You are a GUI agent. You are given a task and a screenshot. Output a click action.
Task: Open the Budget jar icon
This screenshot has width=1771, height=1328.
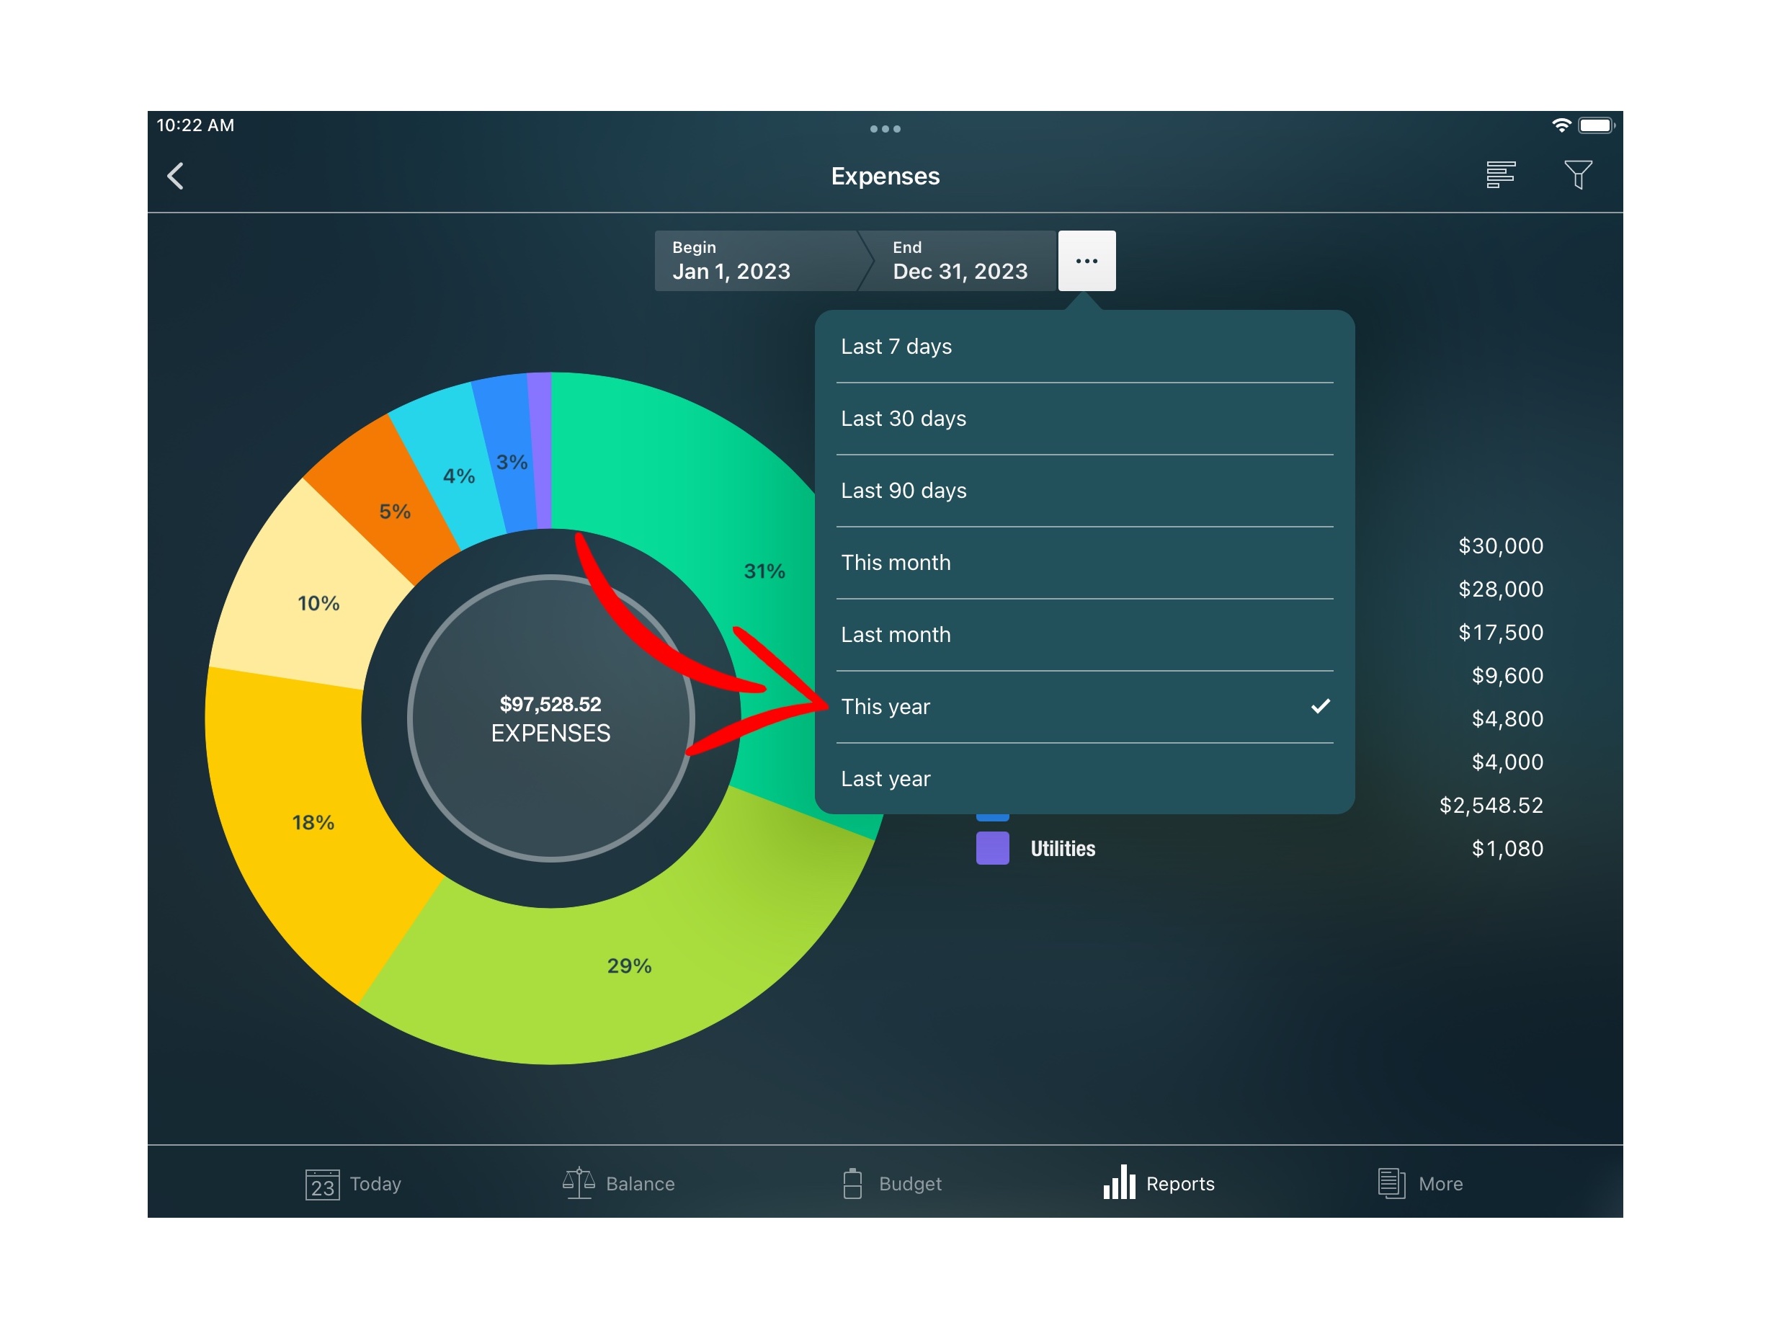[852, 1183]
